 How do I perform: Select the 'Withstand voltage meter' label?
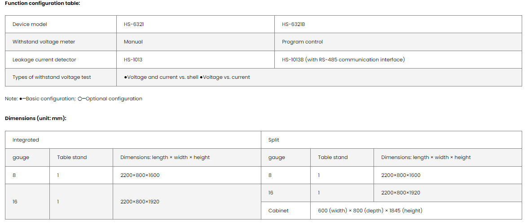[x=44, y=42]
